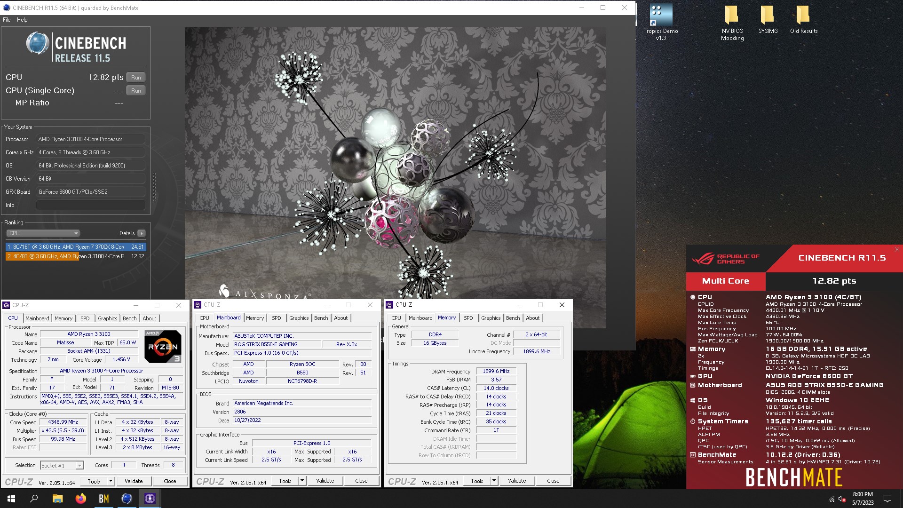Expand Tools arrow in second CPU-Z window
This screenshot has height=508, width=903.
click(x=302, y=481)
